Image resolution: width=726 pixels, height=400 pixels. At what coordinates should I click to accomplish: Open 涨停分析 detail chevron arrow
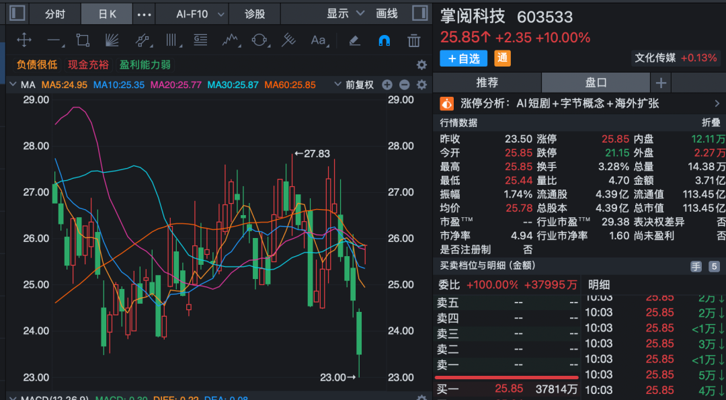717,104
